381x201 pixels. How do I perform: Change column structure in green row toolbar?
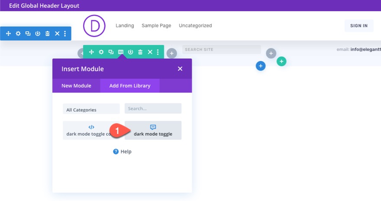[121, 52]
